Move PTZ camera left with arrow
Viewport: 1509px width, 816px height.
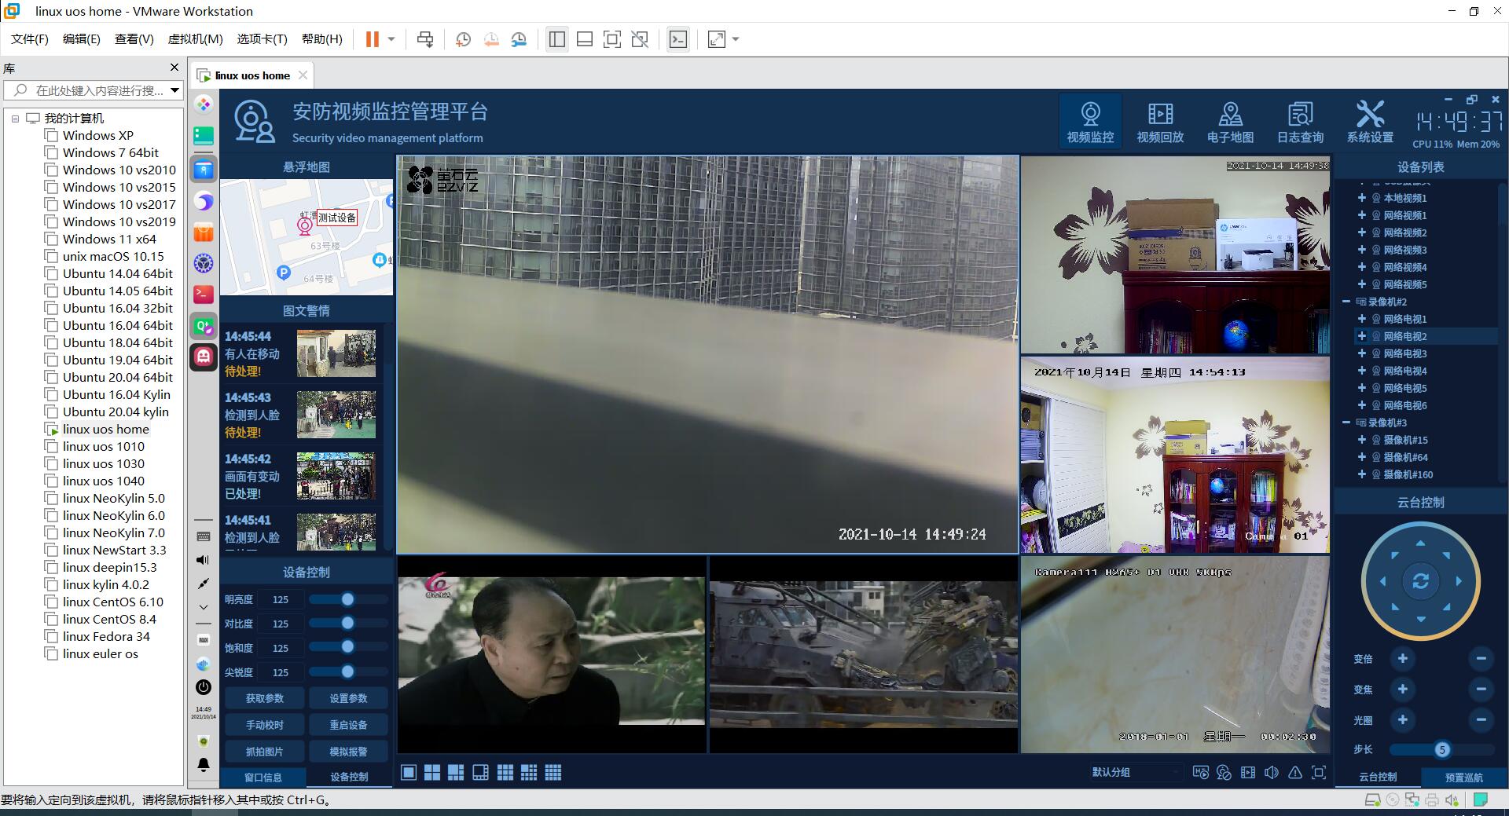tap(1382, 581)
